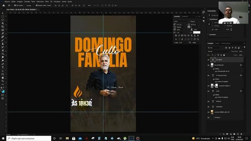This screenshot has width=251, height=141.
Task: Apply Strikethrough in the Character panel
Action: pos(198,36)
